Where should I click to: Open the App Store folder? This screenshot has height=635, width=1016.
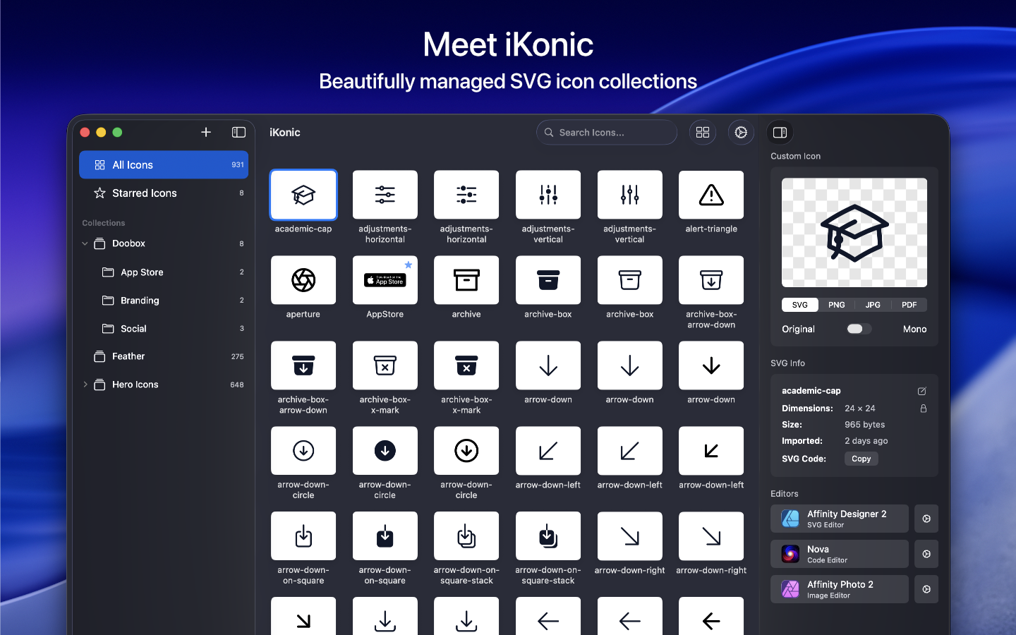164,272
